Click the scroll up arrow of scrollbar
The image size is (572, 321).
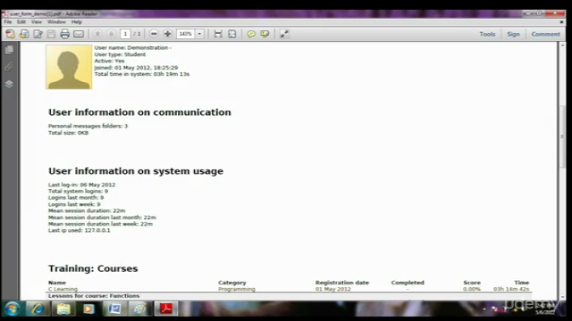562,45
